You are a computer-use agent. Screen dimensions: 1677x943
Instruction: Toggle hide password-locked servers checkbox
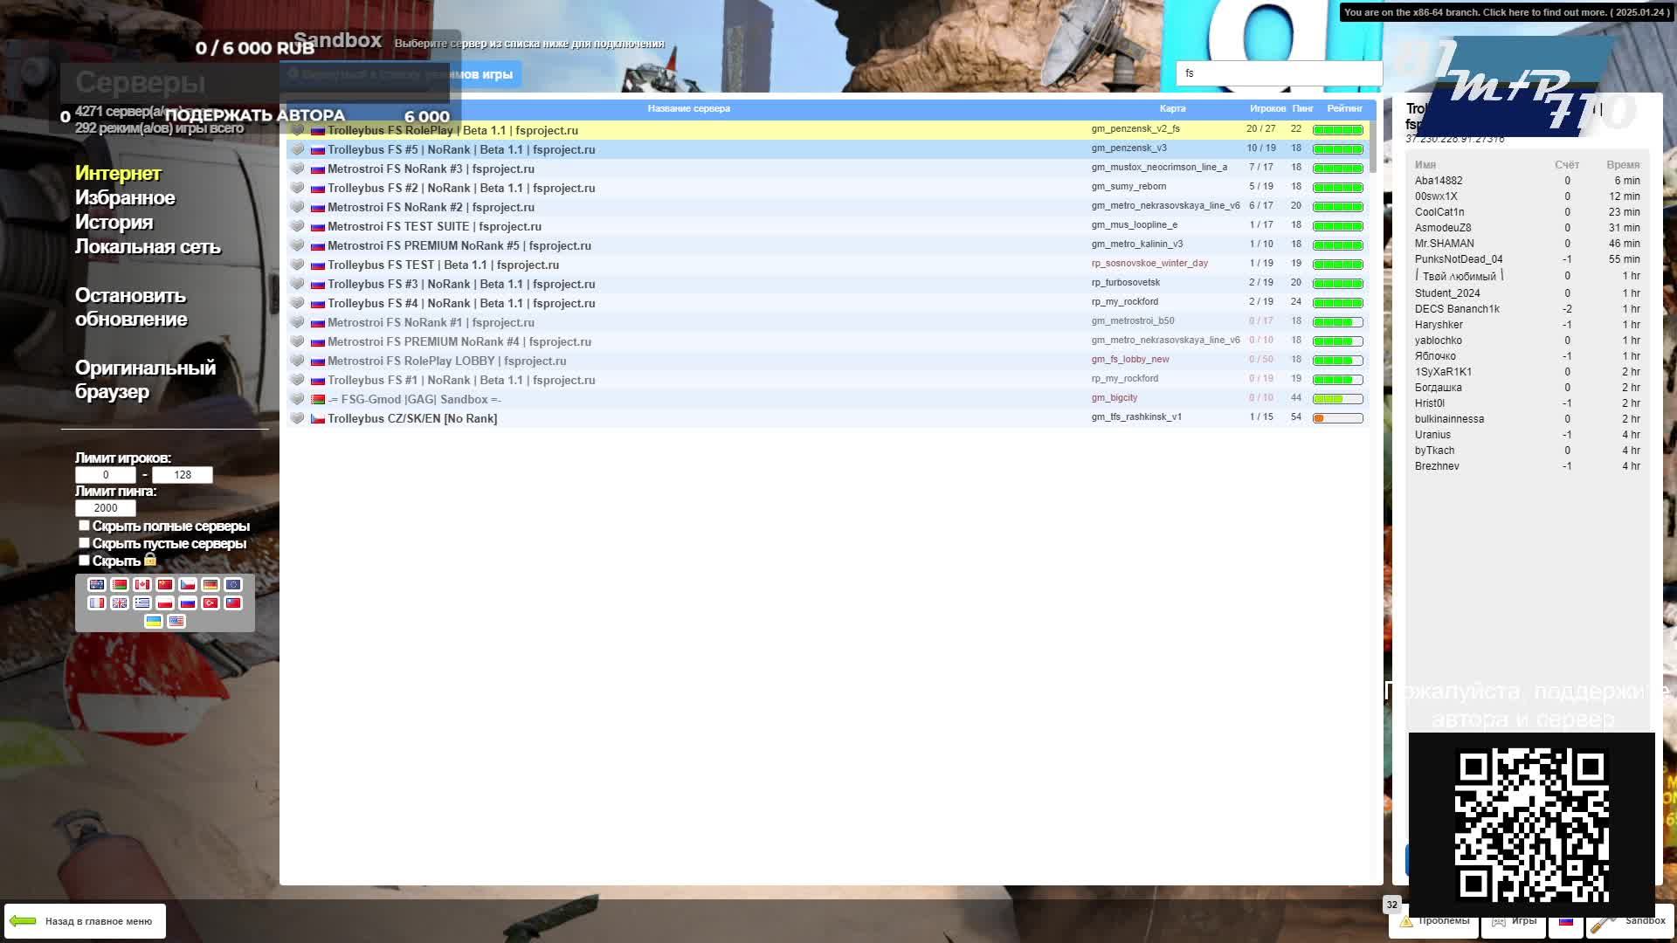pos(84,561)
